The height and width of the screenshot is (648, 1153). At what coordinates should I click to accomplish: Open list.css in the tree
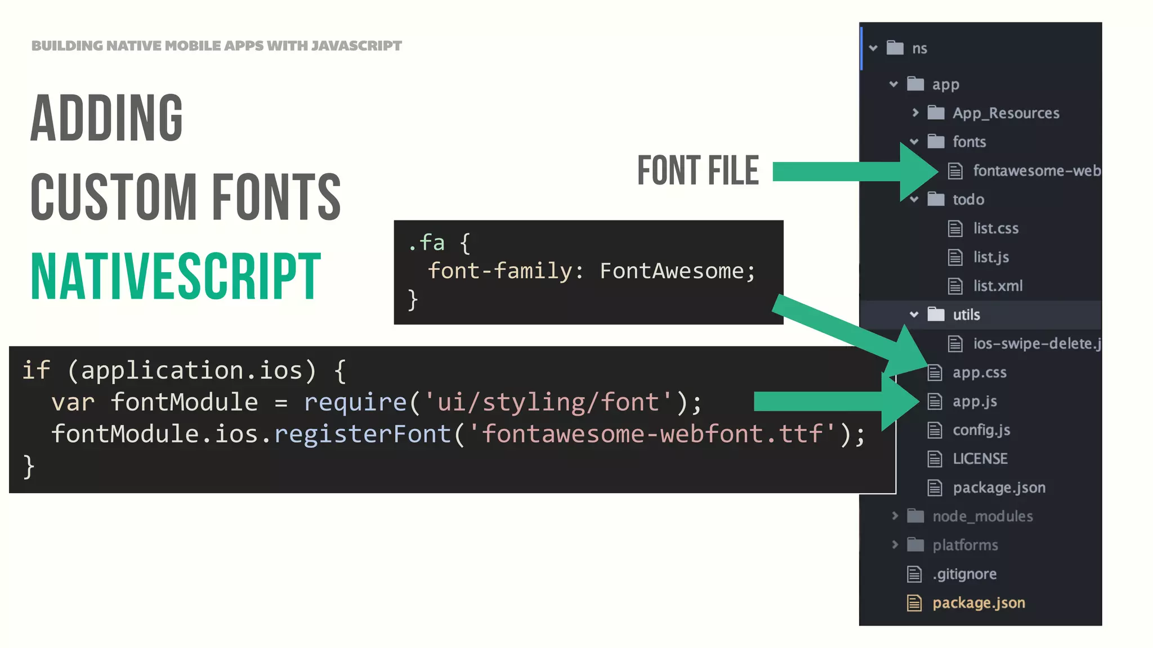(996, 228)
